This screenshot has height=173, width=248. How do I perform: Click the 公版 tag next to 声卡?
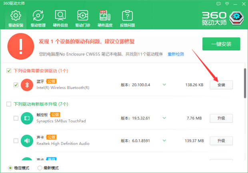(52, 137)
